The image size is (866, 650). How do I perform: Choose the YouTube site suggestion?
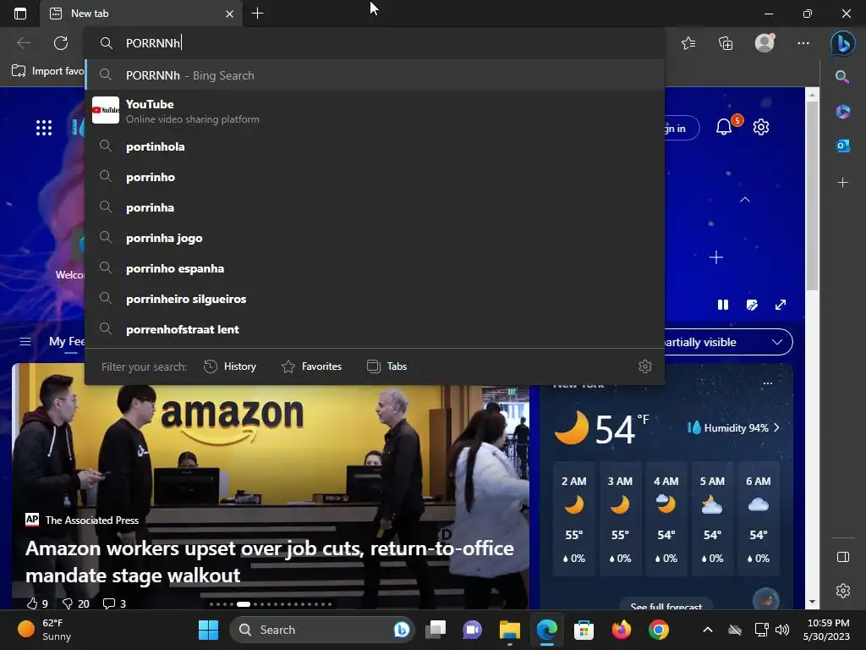tap(375, 111)
